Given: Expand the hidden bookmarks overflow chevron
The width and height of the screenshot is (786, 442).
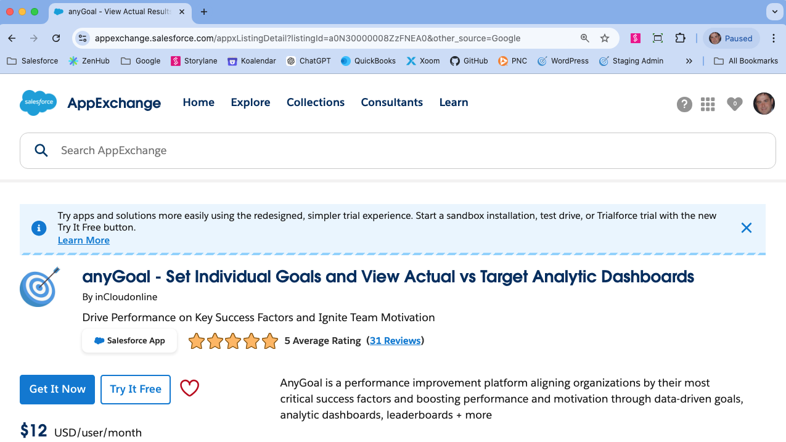Looking at the screenshot, I should click(x=689, y=61).
